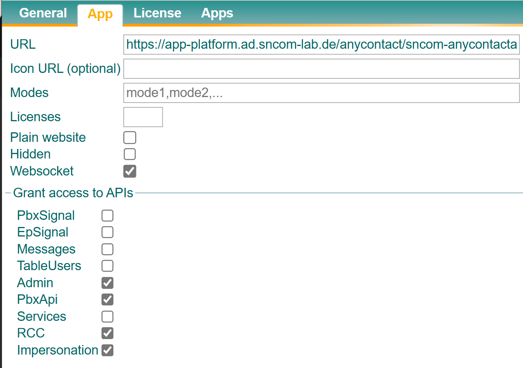Toggle the TableUsers checkbox on
This screenshot has height=368, width=523.
[x=107, y=266]
